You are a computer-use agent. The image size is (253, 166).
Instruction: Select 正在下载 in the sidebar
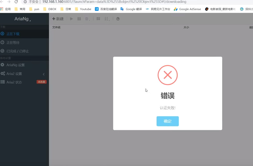pos(13,34)
